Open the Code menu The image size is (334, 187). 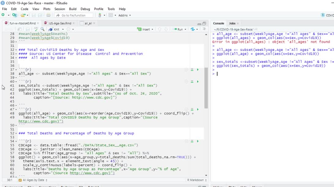pyautogui.click(x=24, y=9)
